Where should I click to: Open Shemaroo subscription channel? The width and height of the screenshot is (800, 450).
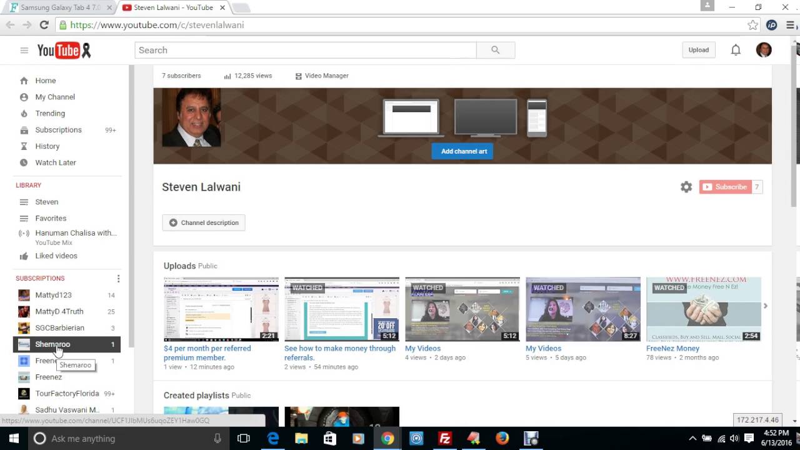click(67, 344)
